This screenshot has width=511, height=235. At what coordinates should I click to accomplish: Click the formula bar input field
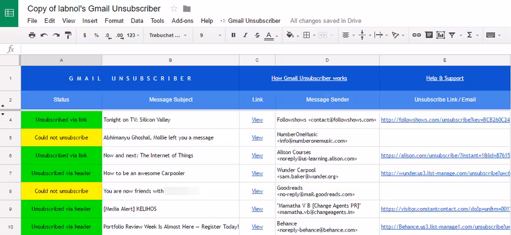click(266, 49)
